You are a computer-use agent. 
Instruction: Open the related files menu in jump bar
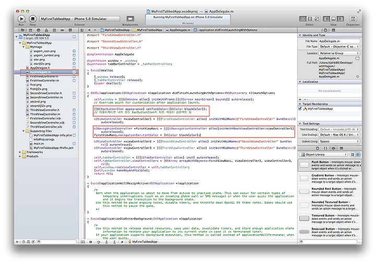(x=82, y=30)
